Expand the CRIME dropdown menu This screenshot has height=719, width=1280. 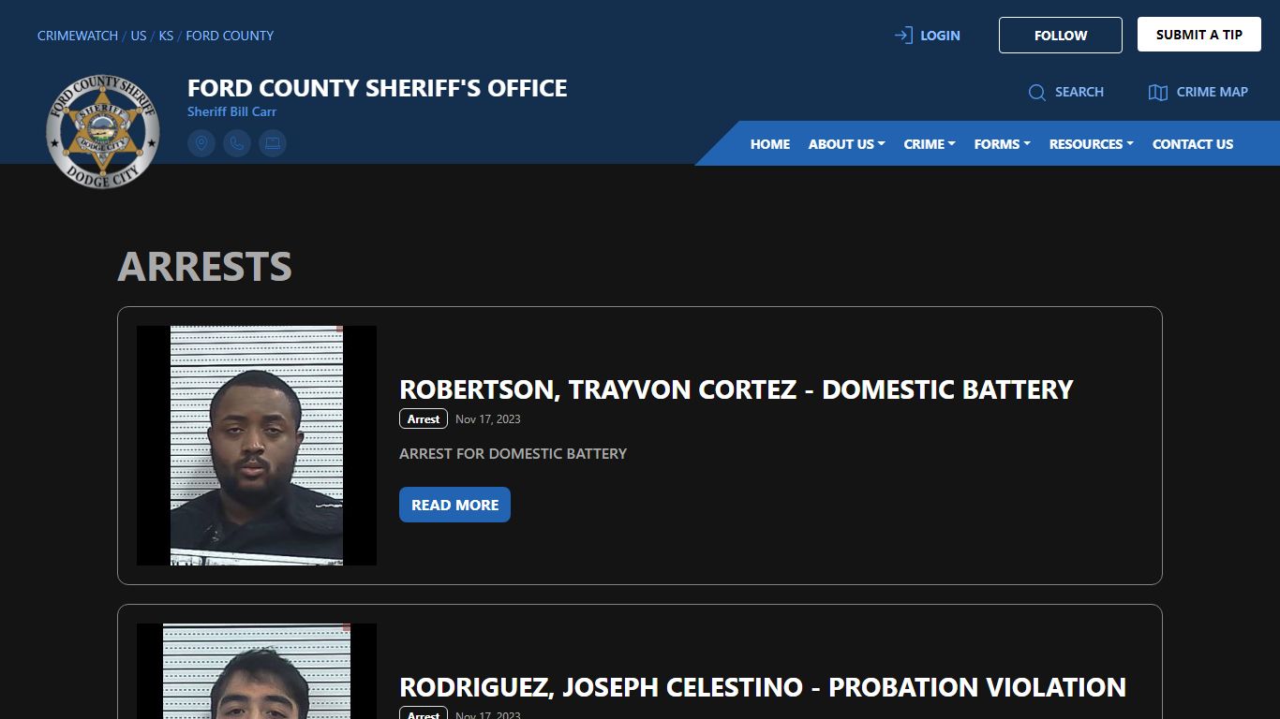tap(930, 144)
